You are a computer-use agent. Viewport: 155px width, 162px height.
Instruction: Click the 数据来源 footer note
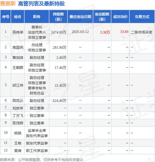tap(42, 160)
